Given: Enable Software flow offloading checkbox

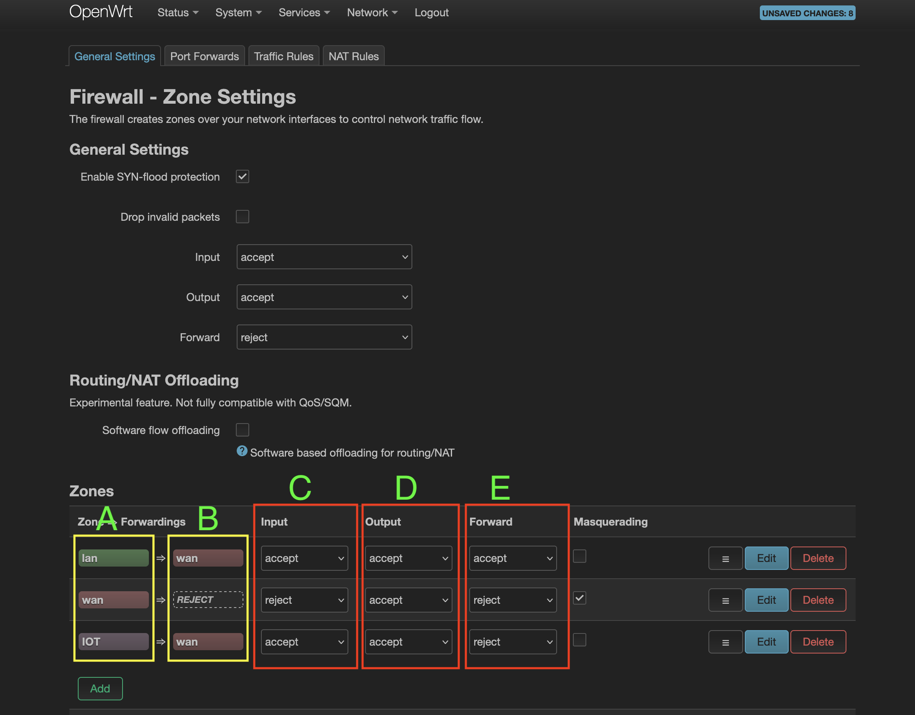Looking at the screenshot, I should point(242,430).
